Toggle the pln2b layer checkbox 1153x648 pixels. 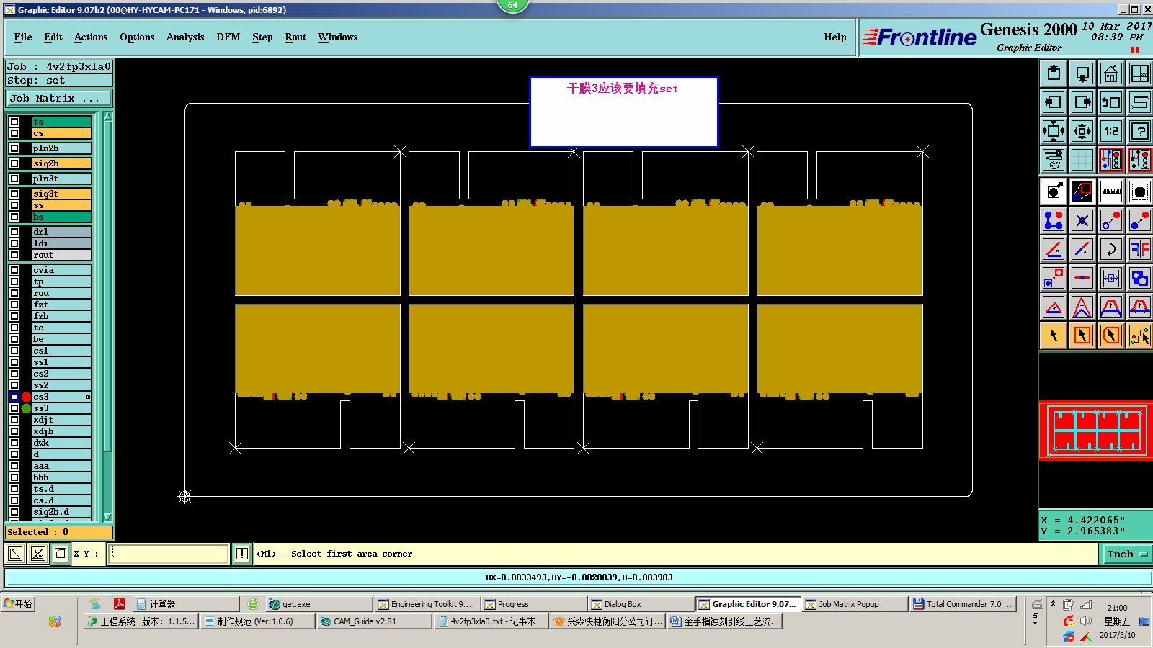[14, 148]
